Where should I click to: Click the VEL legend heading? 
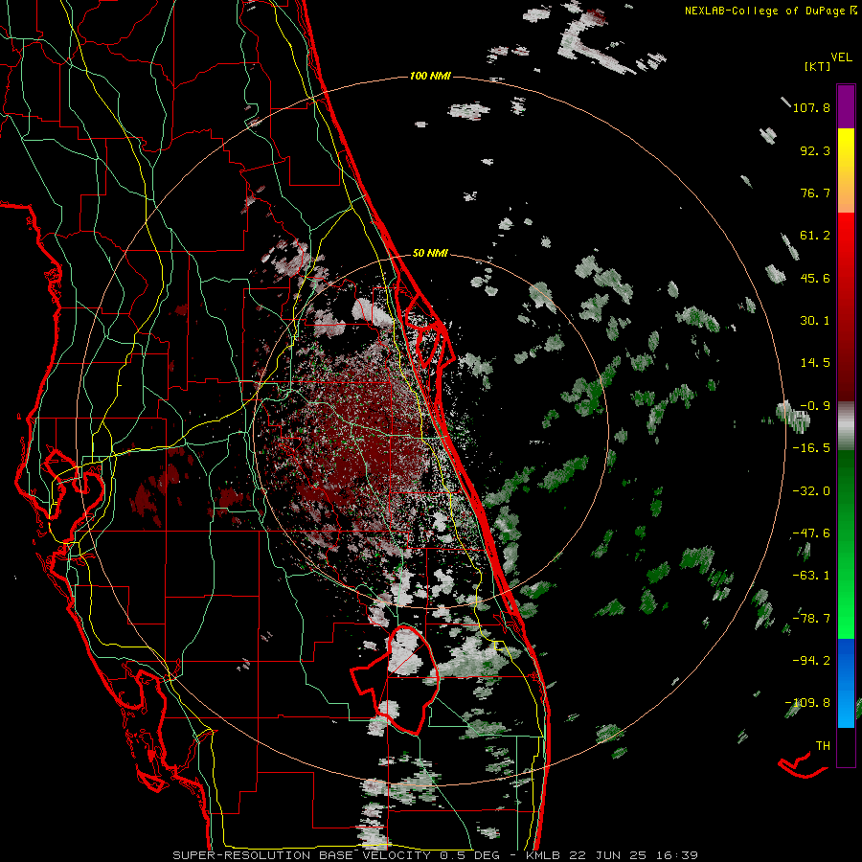[x=841, y=57]
